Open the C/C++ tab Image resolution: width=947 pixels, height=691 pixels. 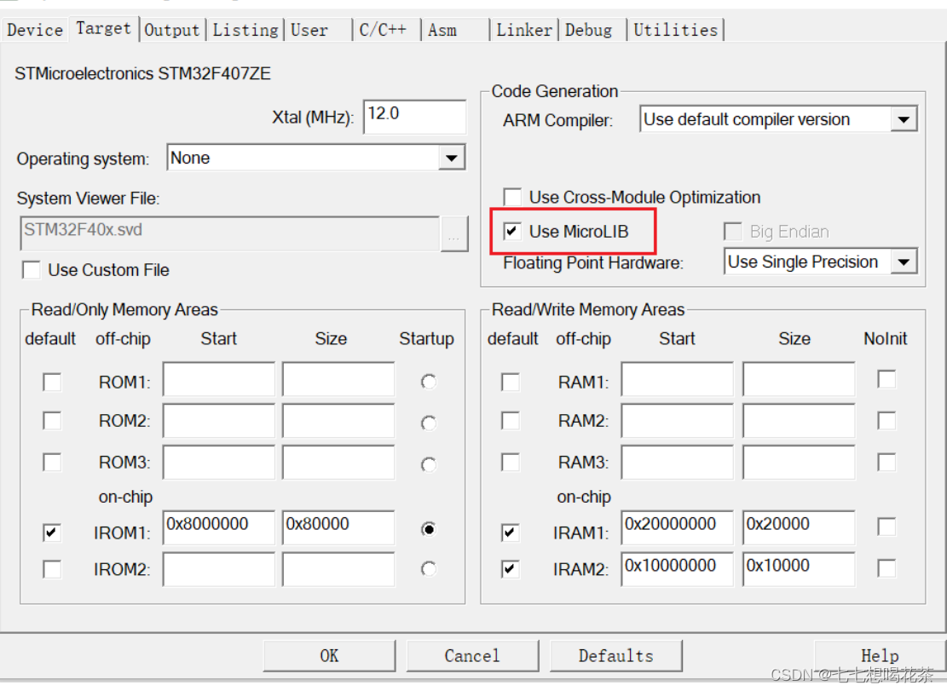(x=386, y=30)
